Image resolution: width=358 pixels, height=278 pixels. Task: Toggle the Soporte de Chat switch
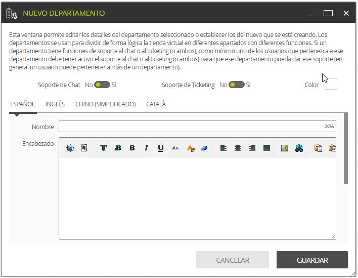coord(102,85)
